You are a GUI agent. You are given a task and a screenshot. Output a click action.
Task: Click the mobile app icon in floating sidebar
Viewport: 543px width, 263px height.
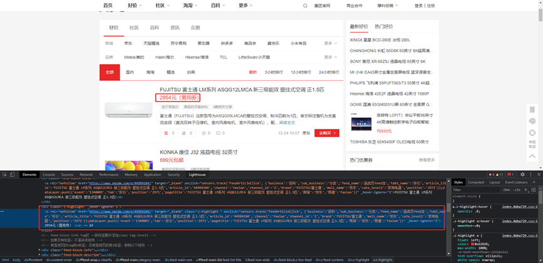[x=532, y=110]
